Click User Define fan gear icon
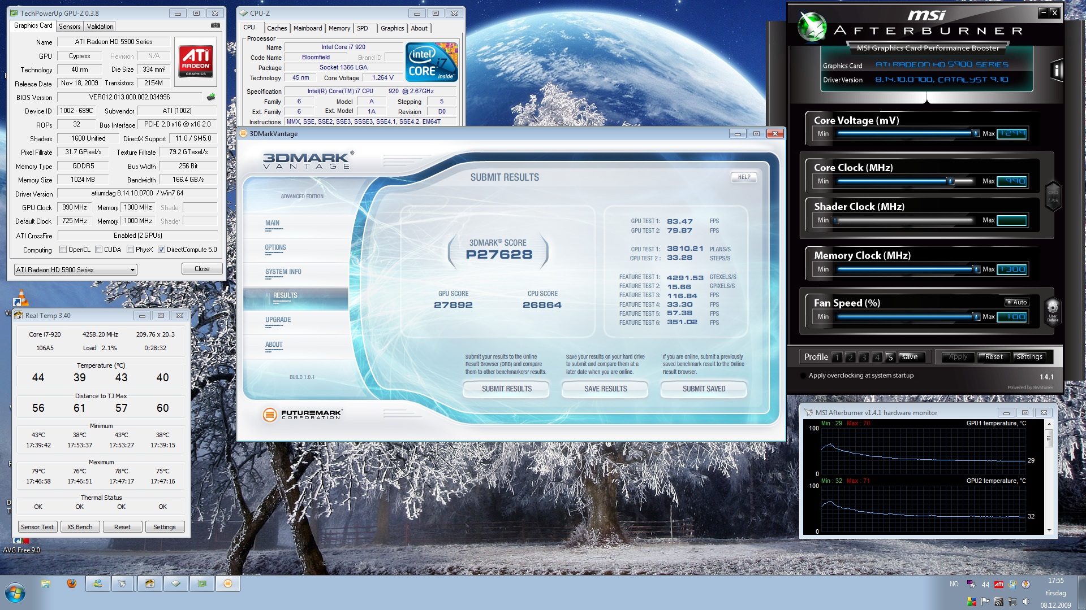 coord(1053,311)
